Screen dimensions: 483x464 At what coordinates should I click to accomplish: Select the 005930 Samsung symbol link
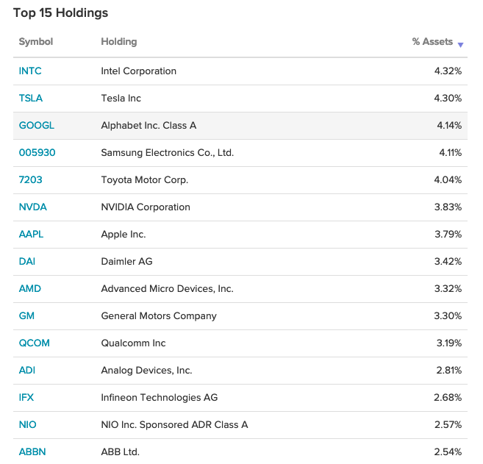(x=37, y=153)
